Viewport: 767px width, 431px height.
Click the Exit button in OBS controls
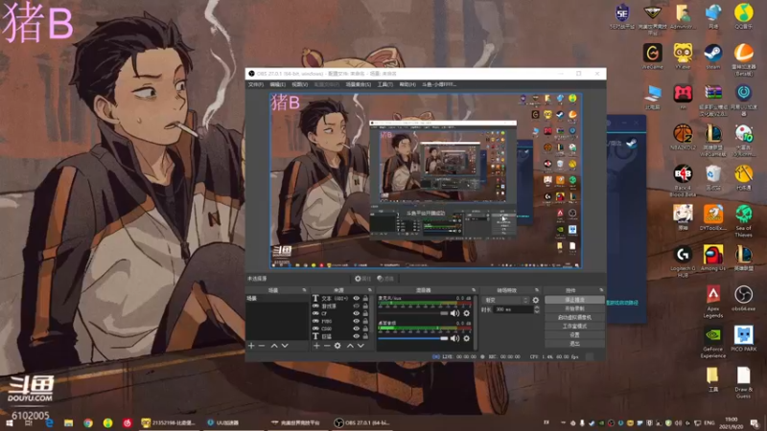[574, 344]
